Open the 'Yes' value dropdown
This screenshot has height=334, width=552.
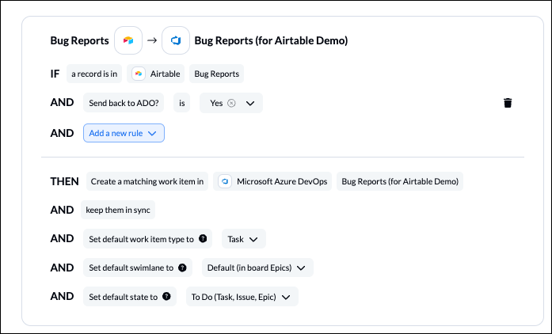[231, 103]
